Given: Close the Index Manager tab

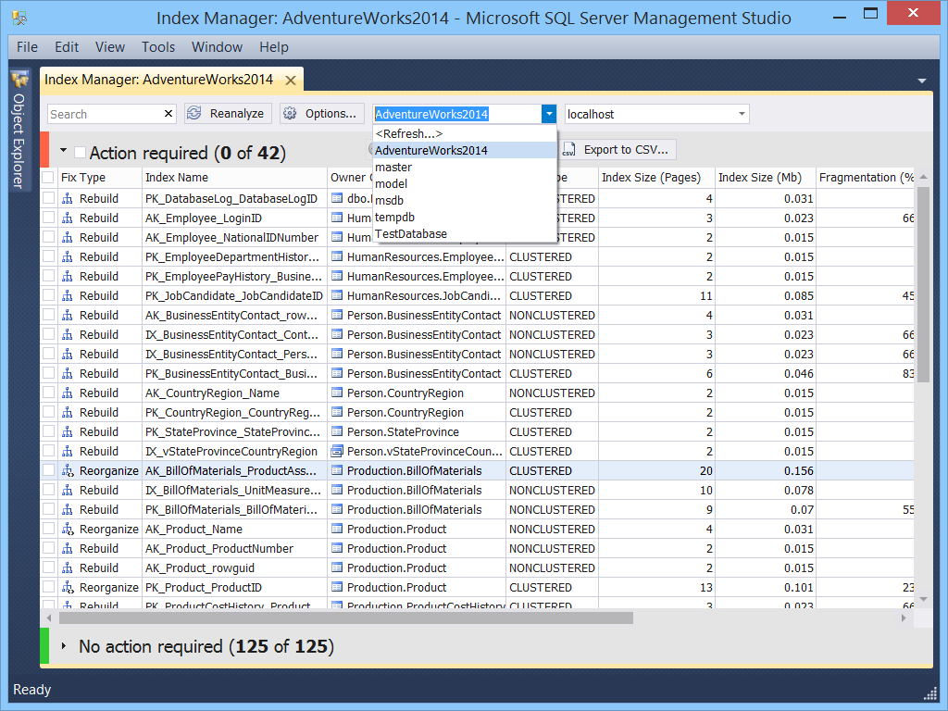Looking at the screenshot, I should click(x=290, y=80).
